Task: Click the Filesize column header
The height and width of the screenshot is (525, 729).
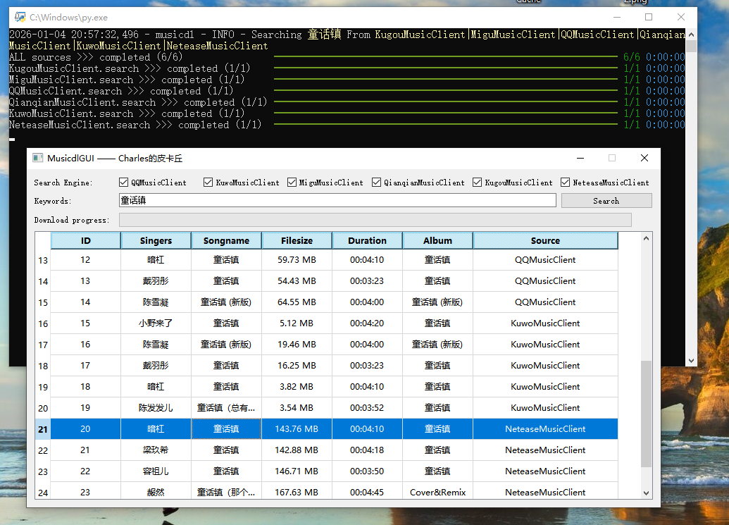Action: 297,240
